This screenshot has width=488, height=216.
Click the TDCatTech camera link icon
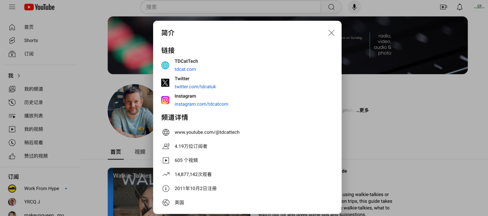click(165, 65)
